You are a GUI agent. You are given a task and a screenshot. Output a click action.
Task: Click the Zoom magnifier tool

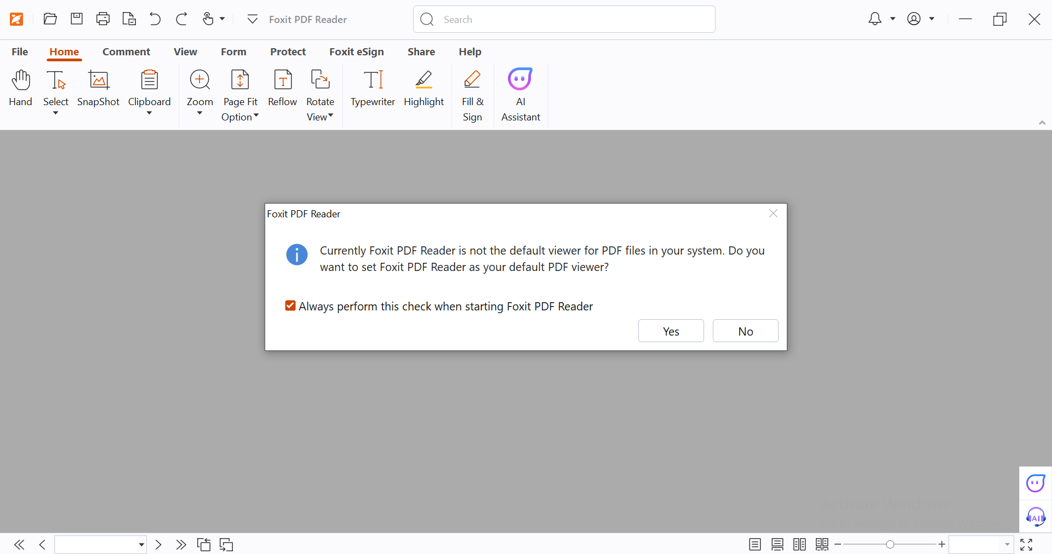click(200, 88)
